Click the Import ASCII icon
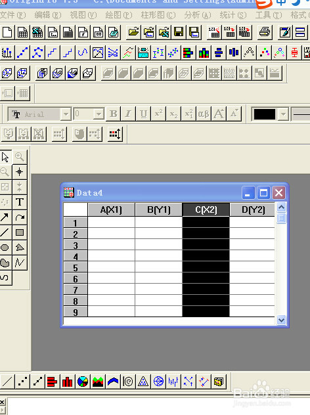 coord(214,33)
